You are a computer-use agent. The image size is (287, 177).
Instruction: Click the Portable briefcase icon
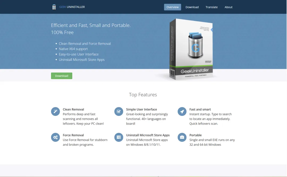tap(182, 137)
